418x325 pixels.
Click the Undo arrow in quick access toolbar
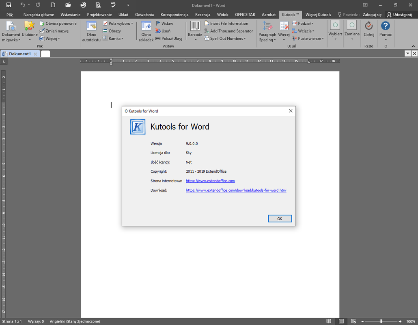click(23, 5)
